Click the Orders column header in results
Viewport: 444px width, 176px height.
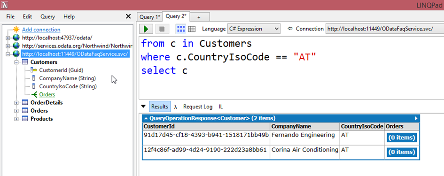point(402,126)
